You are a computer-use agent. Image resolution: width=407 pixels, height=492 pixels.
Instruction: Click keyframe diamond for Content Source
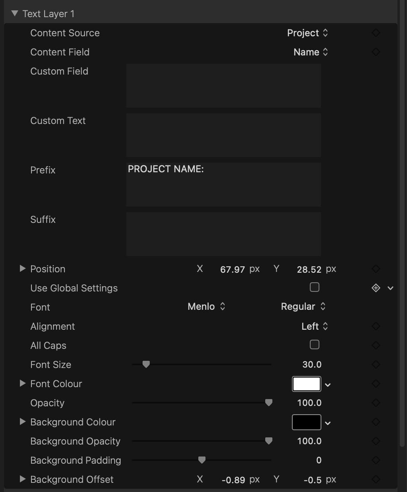(x=376, y=33)
